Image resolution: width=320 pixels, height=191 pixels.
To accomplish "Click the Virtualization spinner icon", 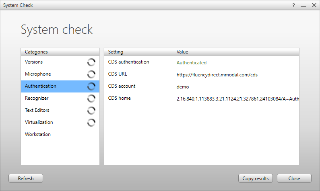I will (x=91, y=122).
